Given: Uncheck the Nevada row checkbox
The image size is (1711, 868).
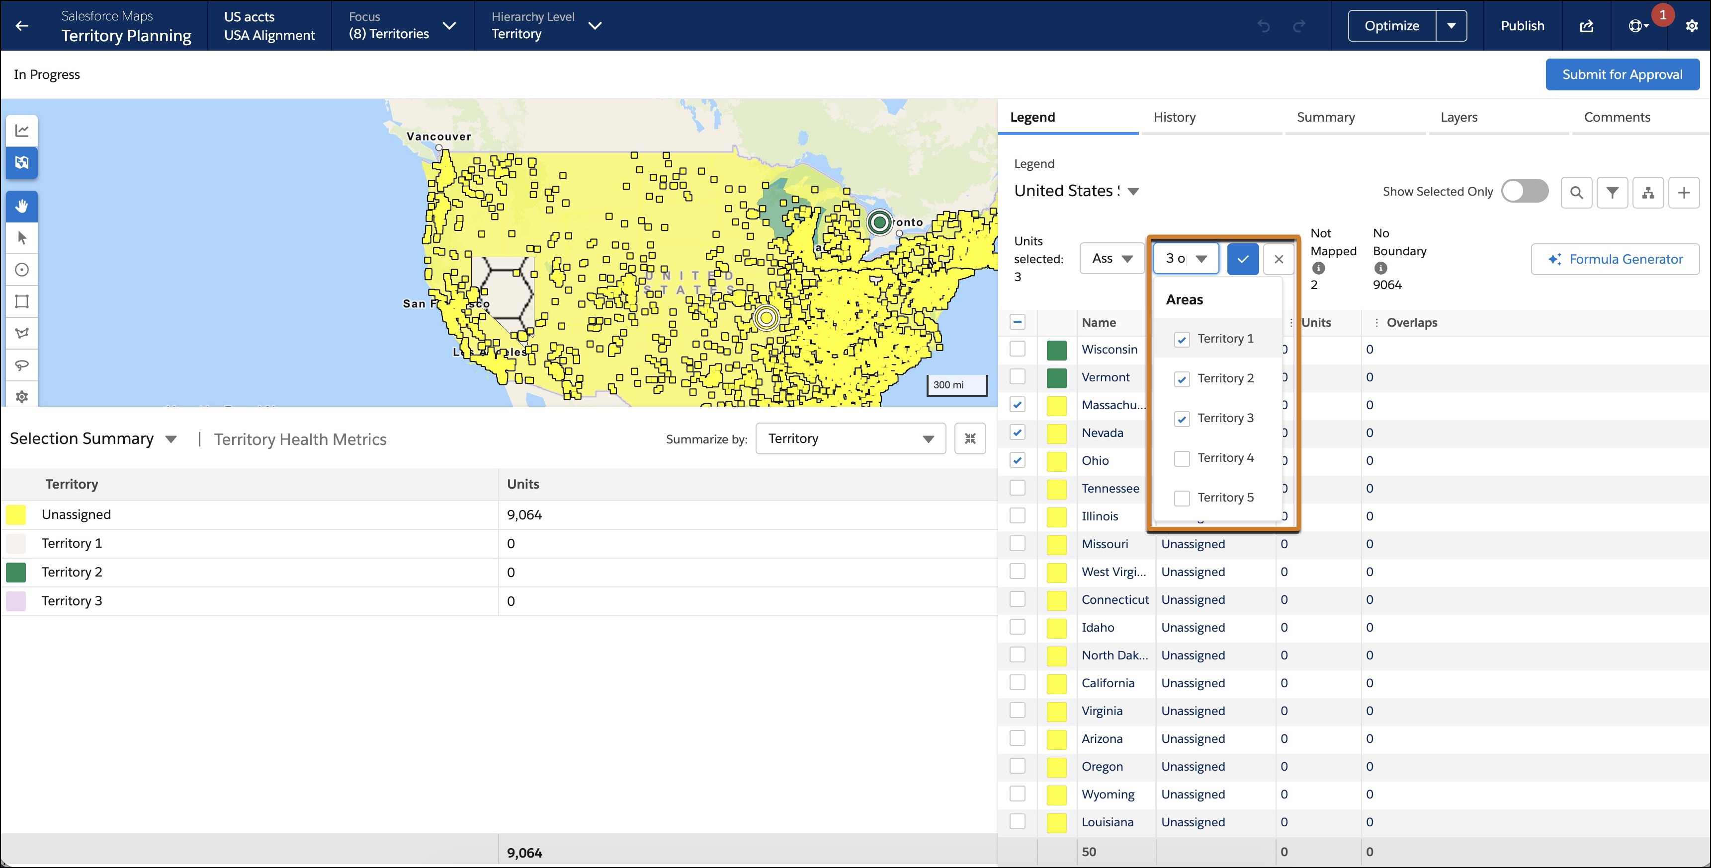Looking at the screenshot, I should pos(1018,433).
